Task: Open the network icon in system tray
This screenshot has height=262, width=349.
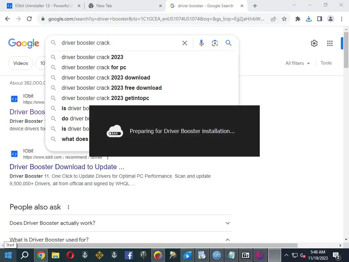Action: pos(295,256)
